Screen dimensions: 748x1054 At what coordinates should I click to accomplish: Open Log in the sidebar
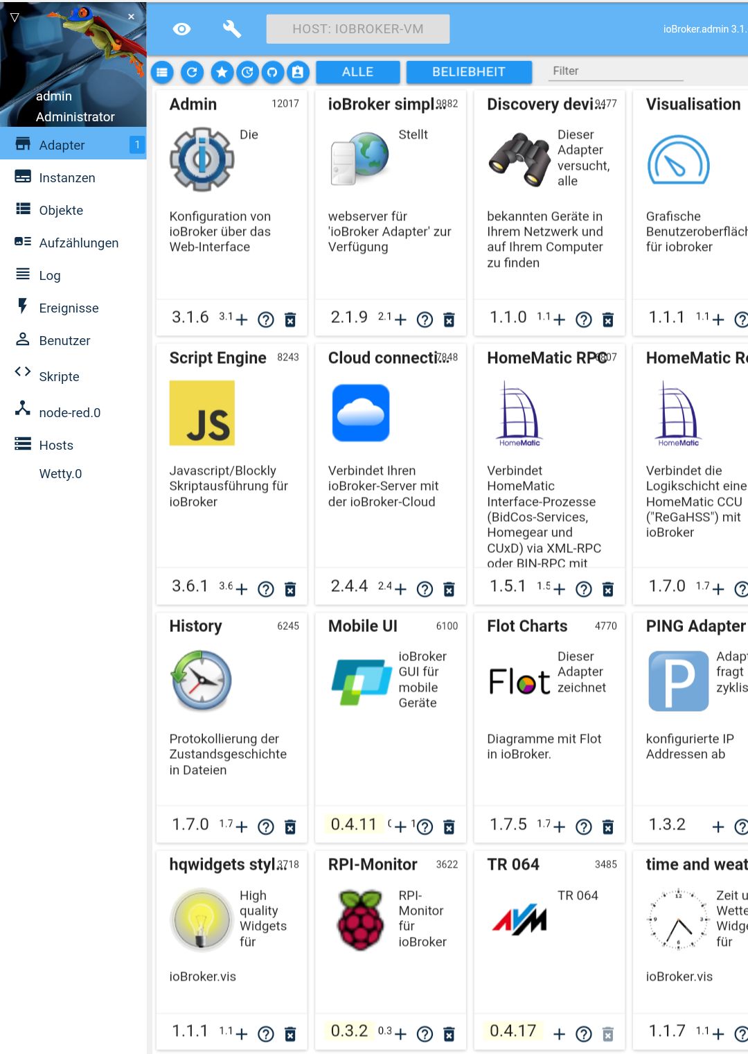click(73, 275)
